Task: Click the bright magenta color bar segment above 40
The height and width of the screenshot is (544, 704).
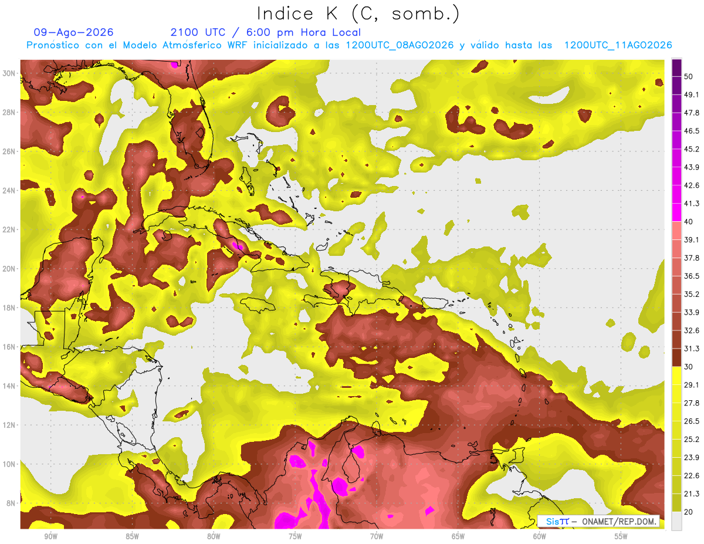Action: 676,212
